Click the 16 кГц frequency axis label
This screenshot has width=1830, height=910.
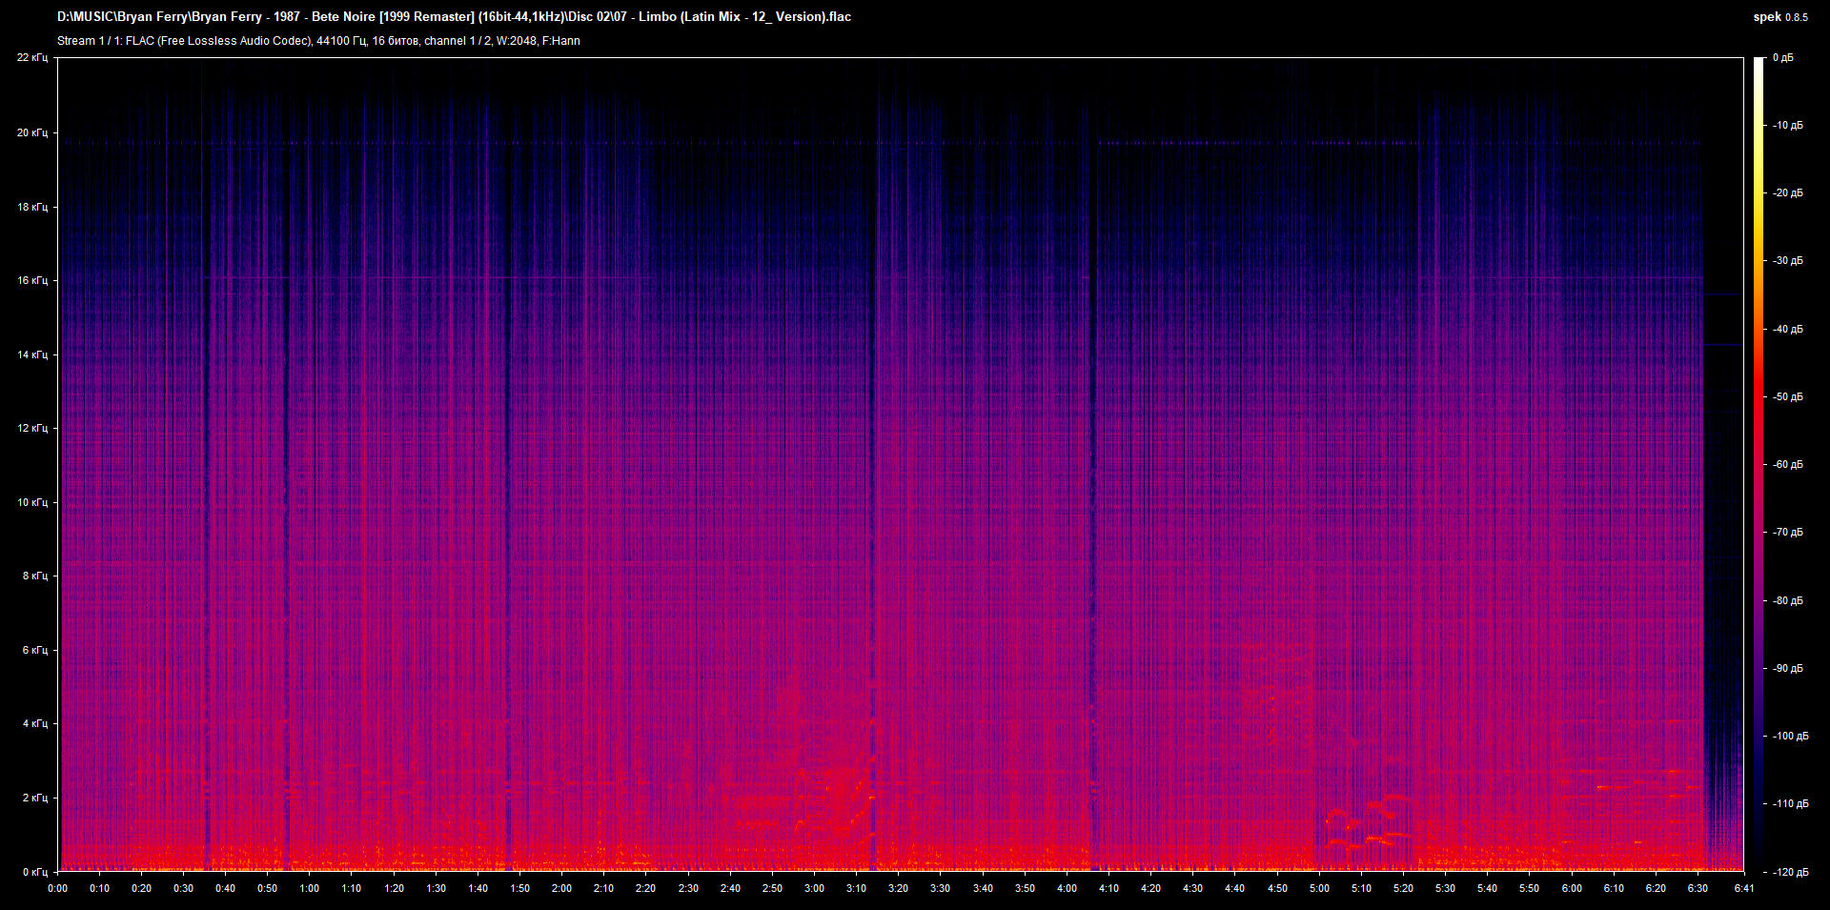coord(32,280)
